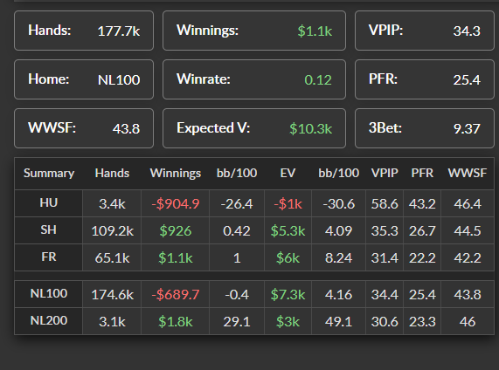Screen dimensions: 499x370
Task: Select the WWSF 43.8 stat card
Action: click(x=84, y=128)
